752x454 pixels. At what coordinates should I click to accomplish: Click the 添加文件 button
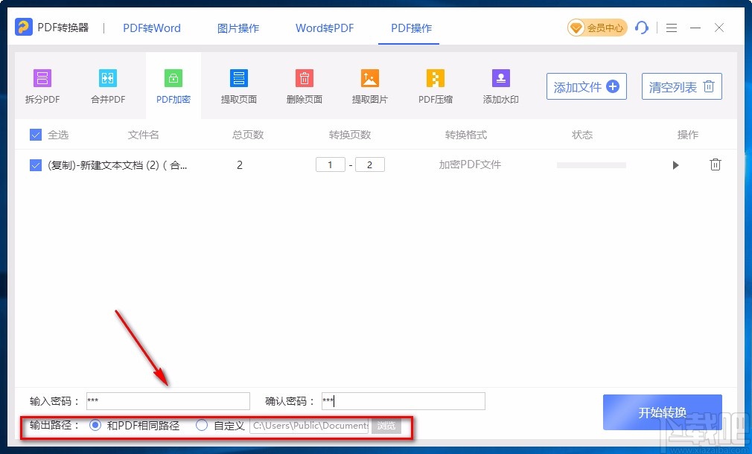[586, 86]
